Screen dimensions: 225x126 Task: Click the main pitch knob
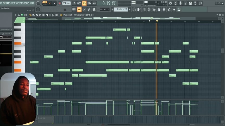38,9
